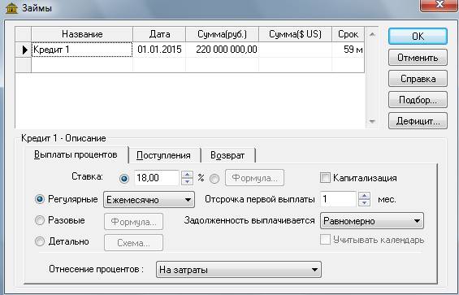Toggle the Учитывать календарь checkbox
The image size is (459, 295).
[x=325, y=240]
